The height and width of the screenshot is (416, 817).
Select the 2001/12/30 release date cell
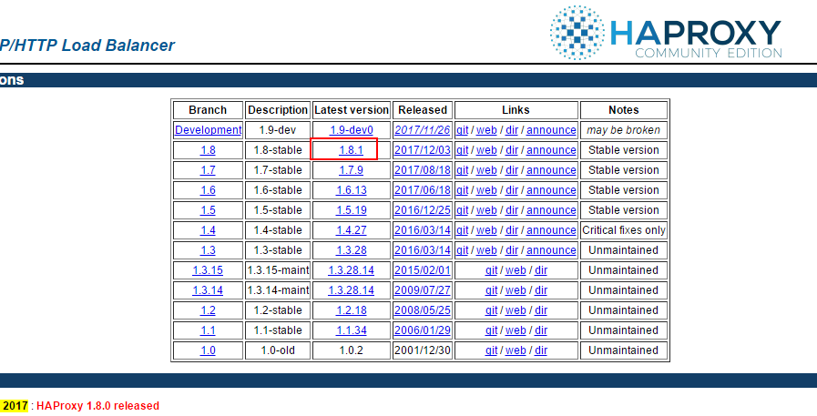423,350
